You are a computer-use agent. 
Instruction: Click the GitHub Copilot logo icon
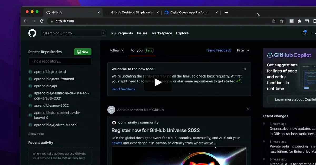pos(270,55)
